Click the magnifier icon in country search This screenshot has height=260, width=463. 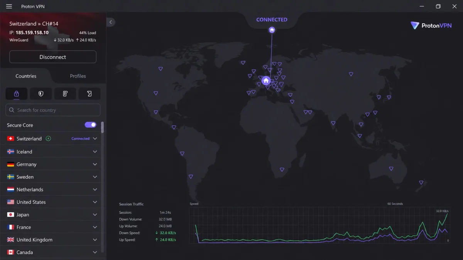point(12,110)
